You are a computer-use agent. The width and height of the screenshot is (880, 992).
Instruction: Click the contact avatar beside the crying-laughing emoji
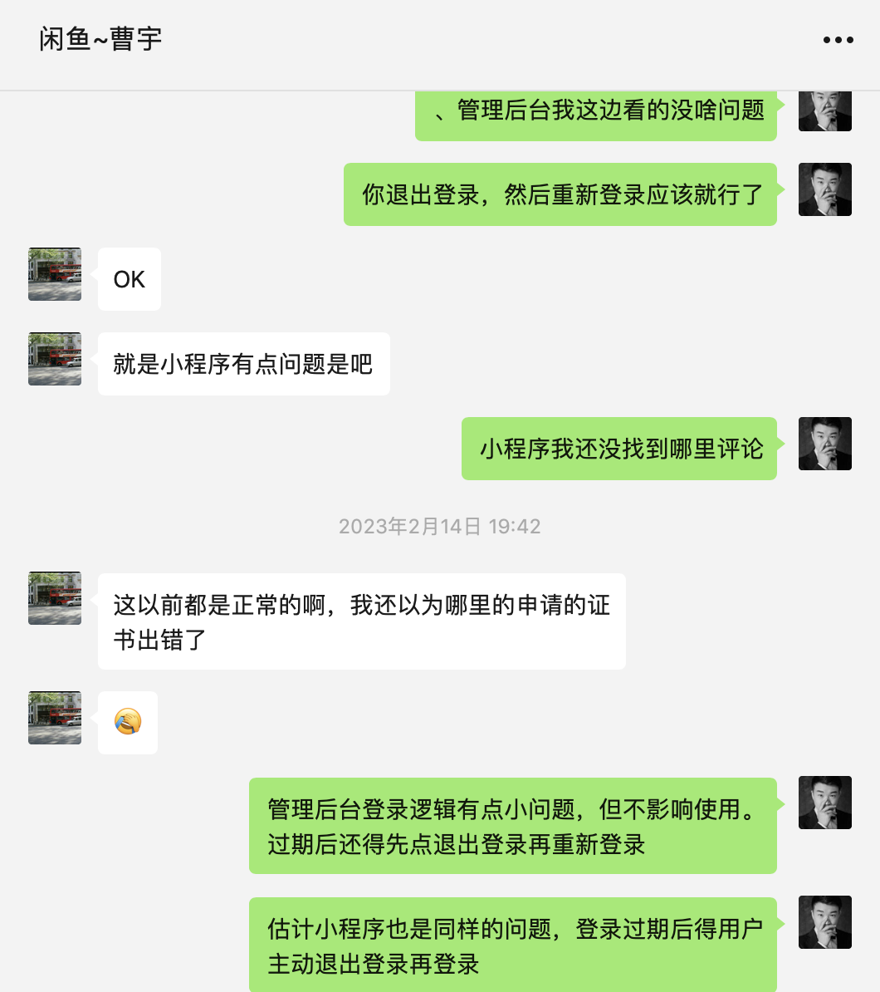point(55,718)
